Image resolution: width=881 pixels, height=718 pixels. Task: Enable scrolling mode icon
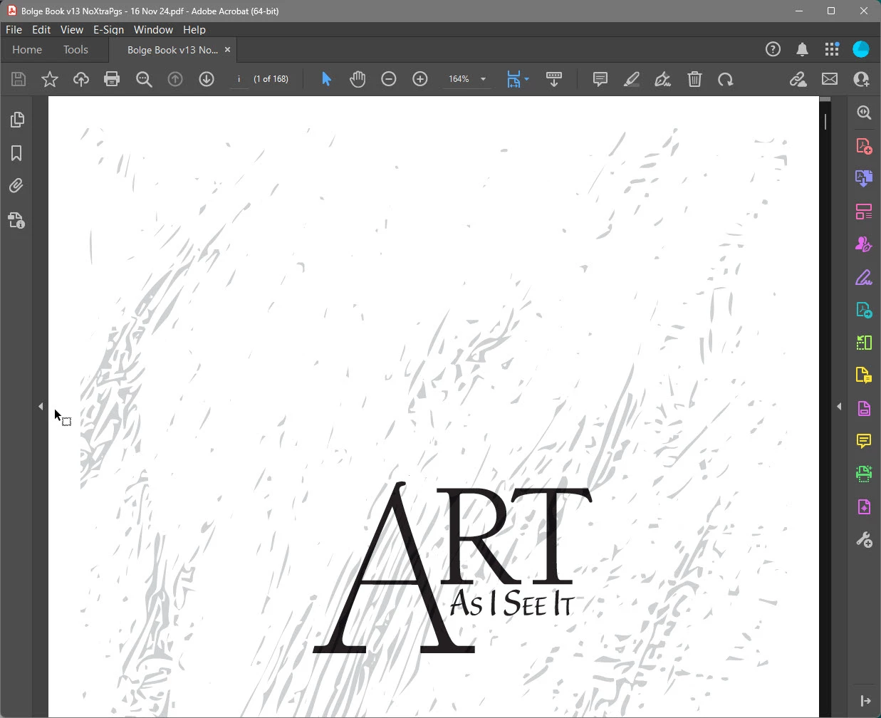click(x=554, y=79)
